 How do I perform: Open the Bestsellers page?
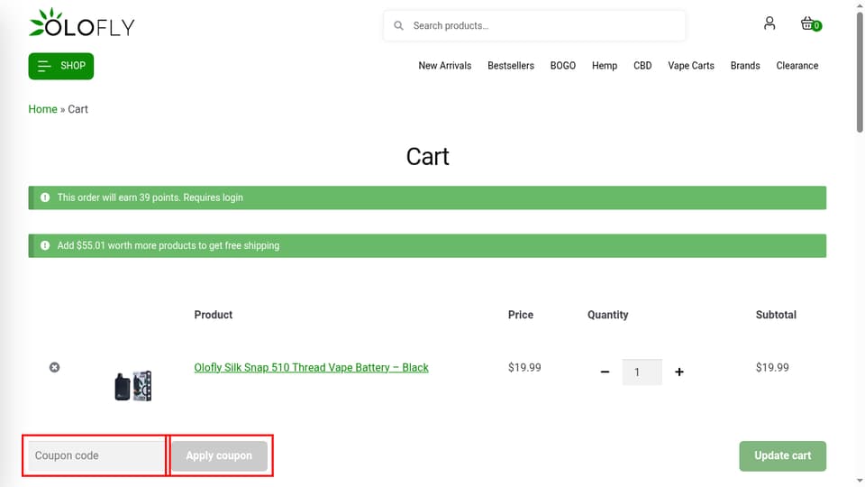511,66
